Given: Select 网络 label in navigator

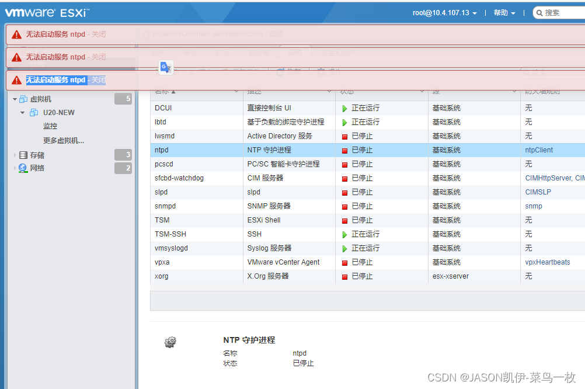Looking at the screenshot, I should click(x=37, y=168).
